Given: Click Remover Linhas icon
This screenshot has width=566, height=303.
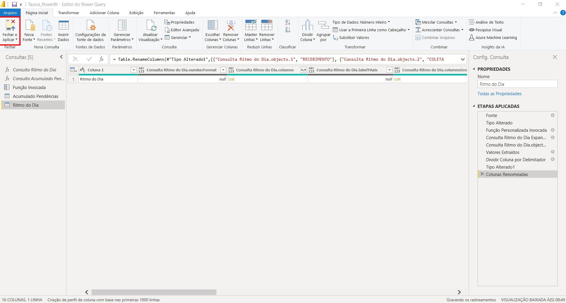Looking at the screenshot, I should pyautogui.click(x=267, y=25).
